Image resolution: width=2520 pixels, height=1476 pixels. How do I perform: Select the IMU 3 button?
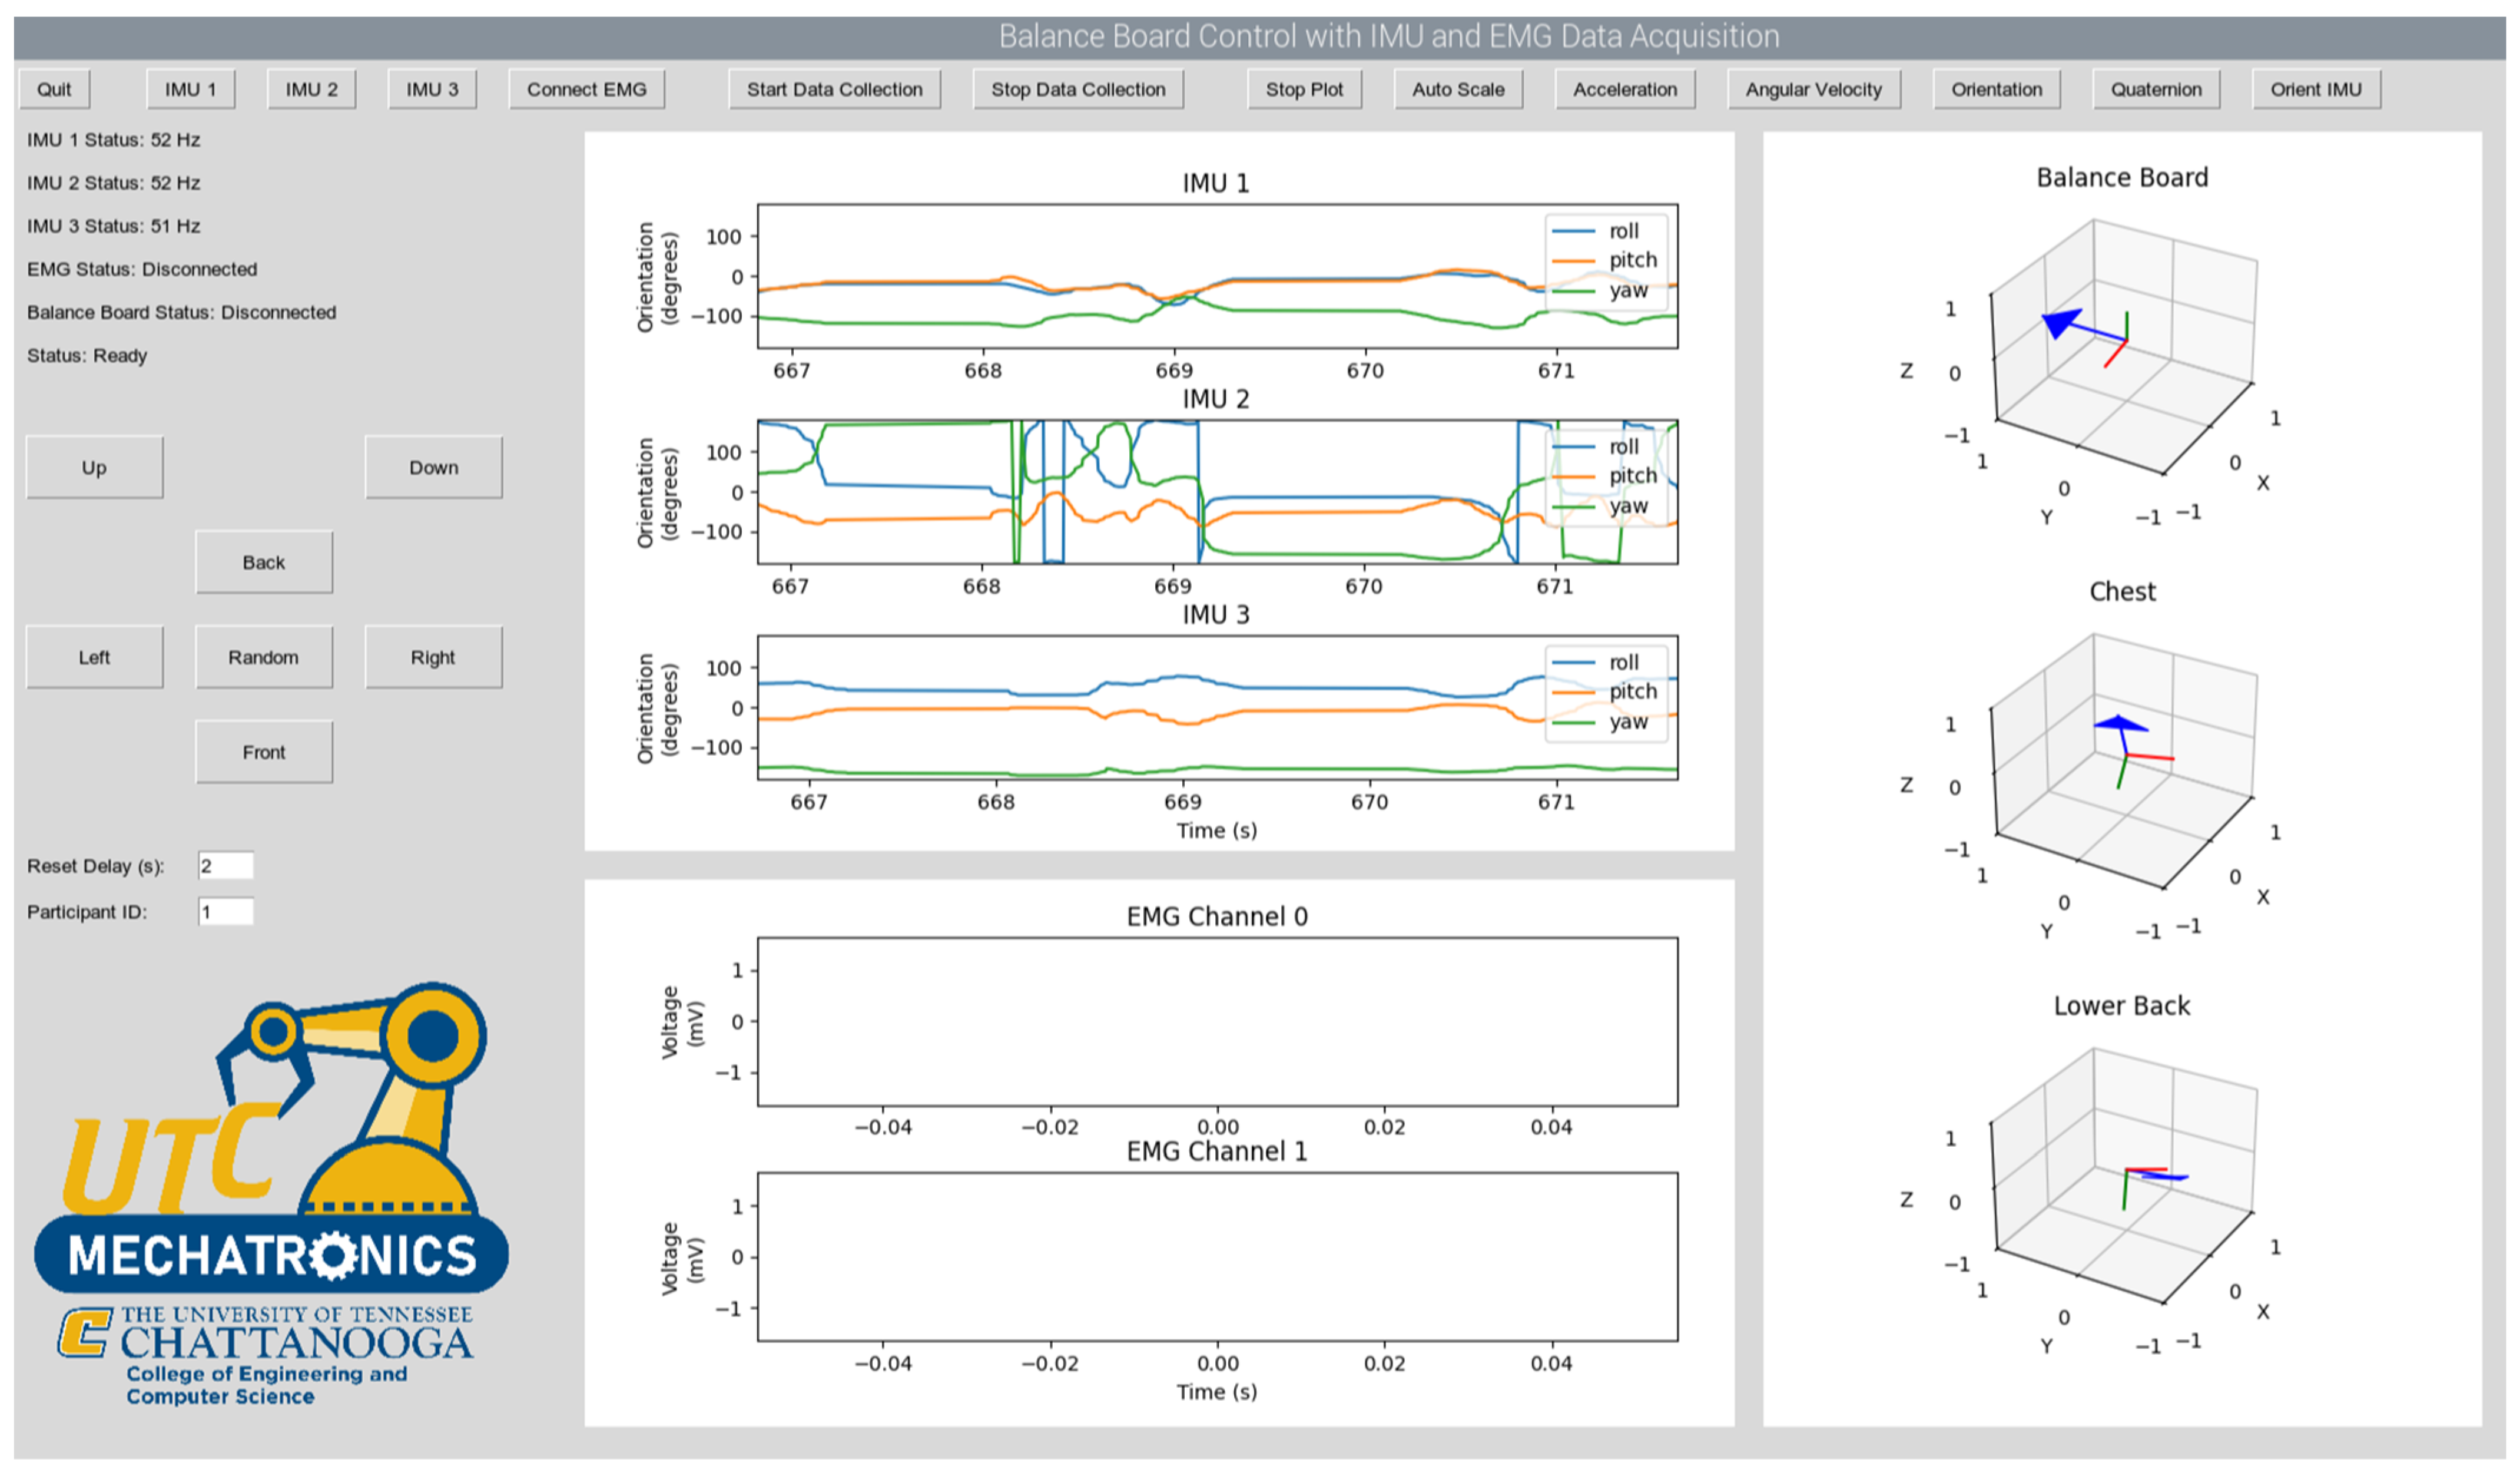coord(432,89)
